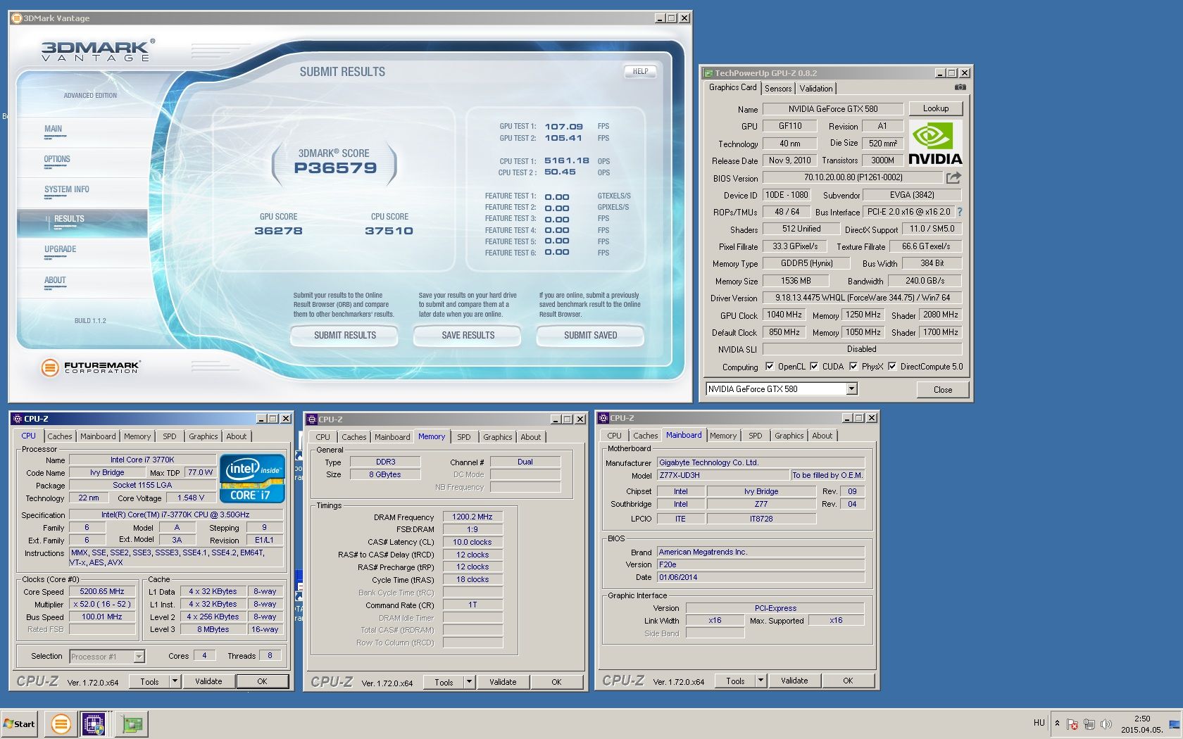This screenshot has height=739, width=1183.
Task: Click the Lookup button in GPU-Z
Action: tap(936, 108)
